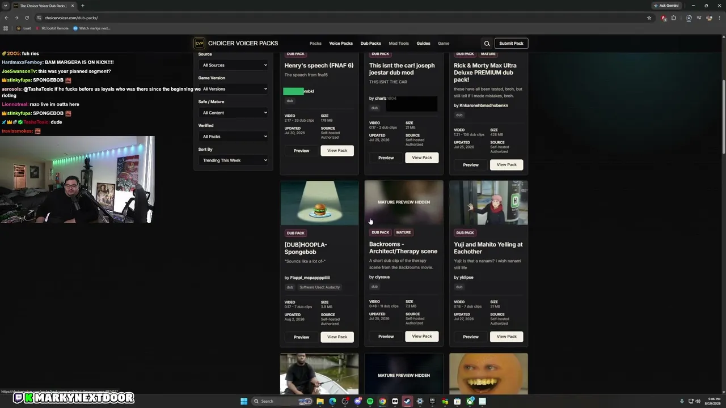Click the page vertical scrollbar thumb
The height and width of the screenshot is (408, 726).
724,117
